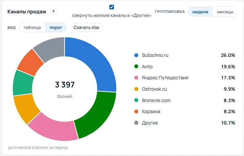
Task: Click the 17.3% value
Action: pos(228,78)
